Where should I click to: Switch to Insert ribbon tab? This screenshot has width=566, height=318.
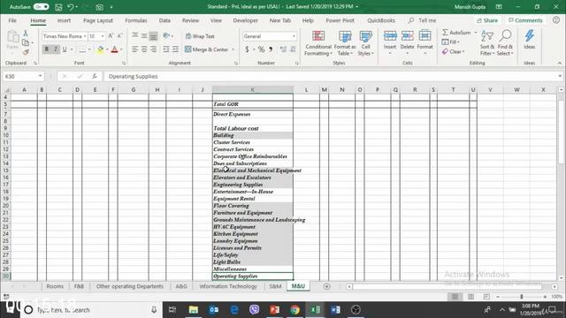click(x=64, y=20)
